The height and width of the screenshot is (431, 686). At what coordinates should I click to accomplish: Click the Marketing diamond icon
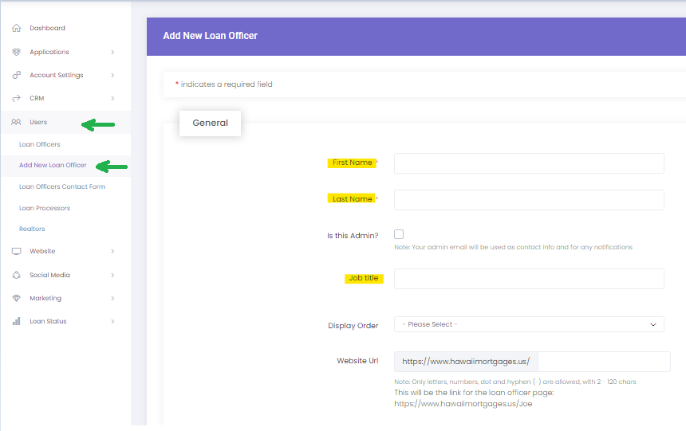click(16, 299)
